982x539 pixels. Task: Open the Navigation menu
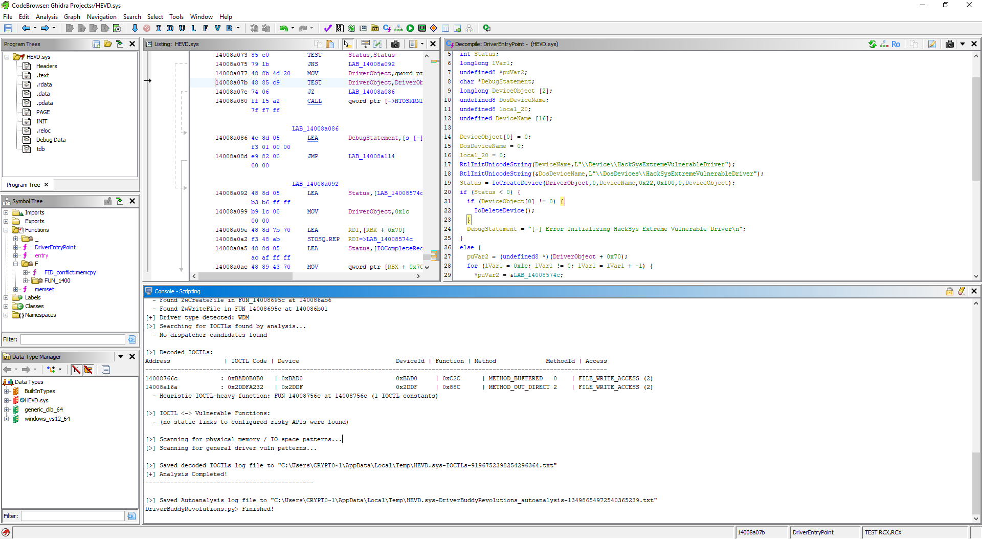coord(102,17)
